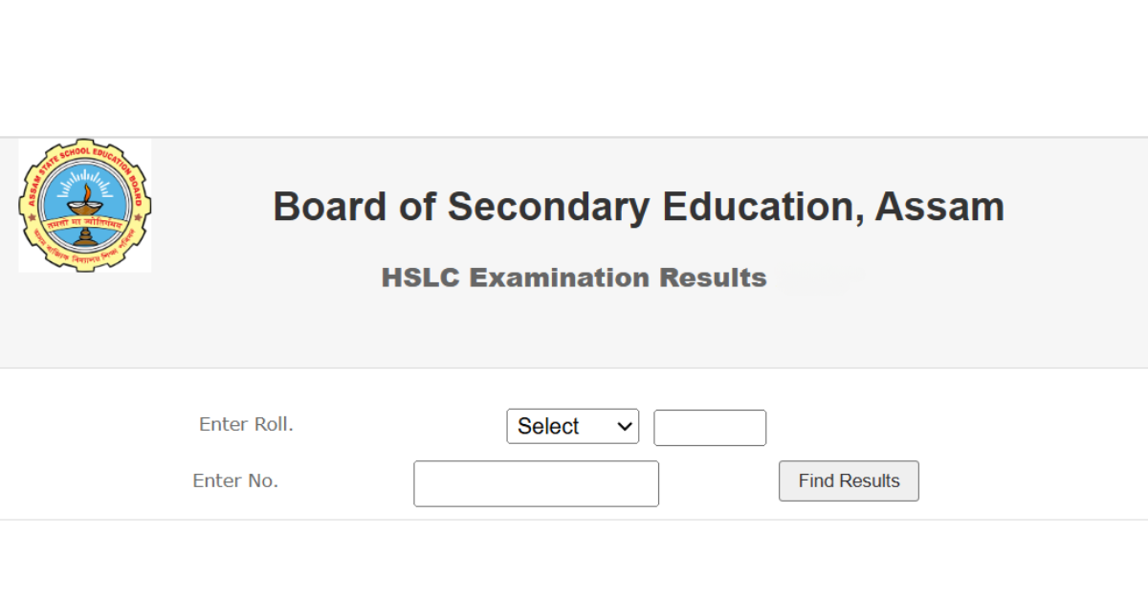Click the 'HSLC Examination Results' subheading
The height and width of the screenshot is (603, 1148).
click(574, 278)
